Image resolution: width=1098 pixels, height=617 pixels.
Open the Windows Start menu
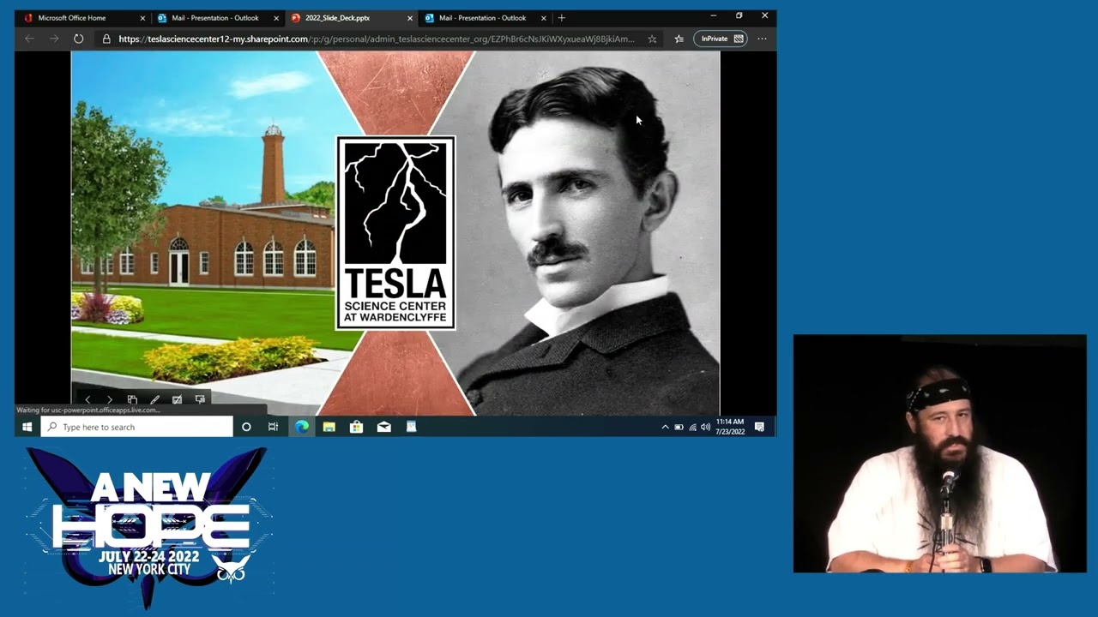tap(27, 427)
